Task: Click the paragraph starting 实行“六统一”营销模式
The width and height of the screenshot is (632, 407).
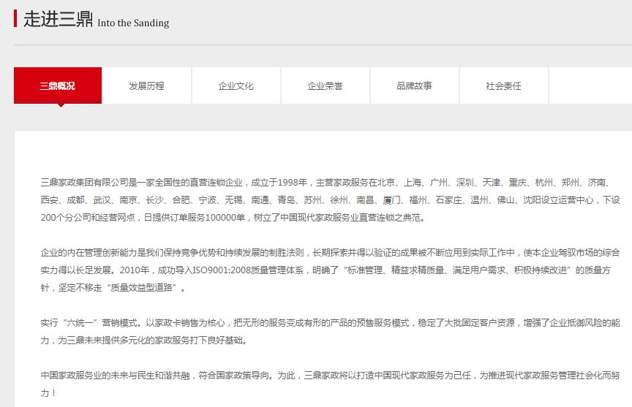Action: point(330,331)
